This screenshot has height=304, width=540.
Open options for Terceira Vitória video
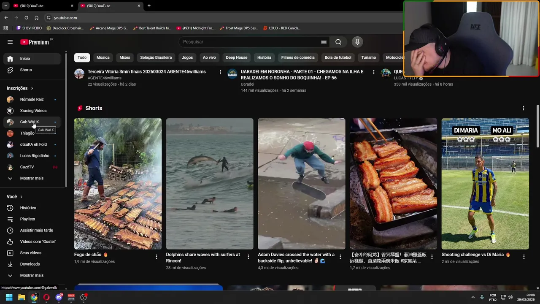(220, 72)
